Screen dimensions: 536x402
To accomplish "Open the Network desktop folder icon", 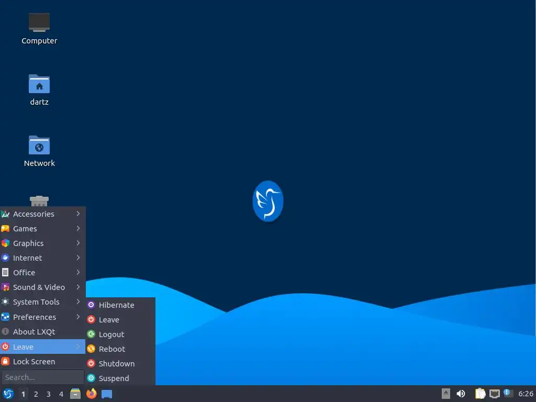I will click(x=39, y=145).
